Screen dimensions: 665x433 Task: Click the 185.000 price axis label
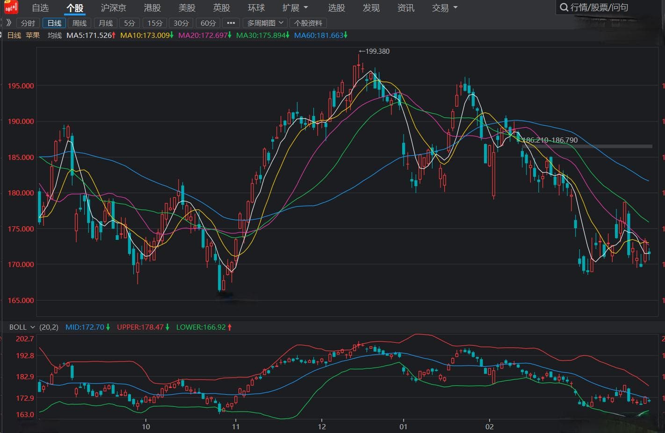tap(21, 158)
